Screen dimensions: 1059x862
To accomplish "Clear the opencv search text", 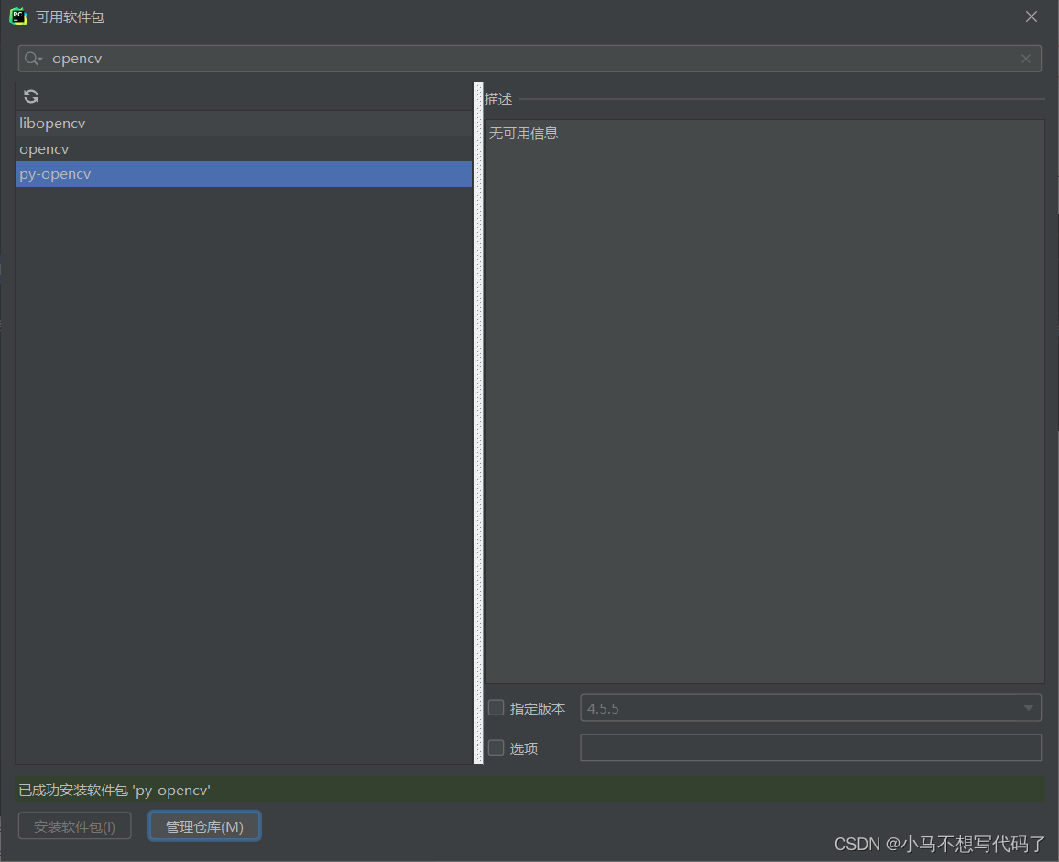I will [x=1026, y=59].
